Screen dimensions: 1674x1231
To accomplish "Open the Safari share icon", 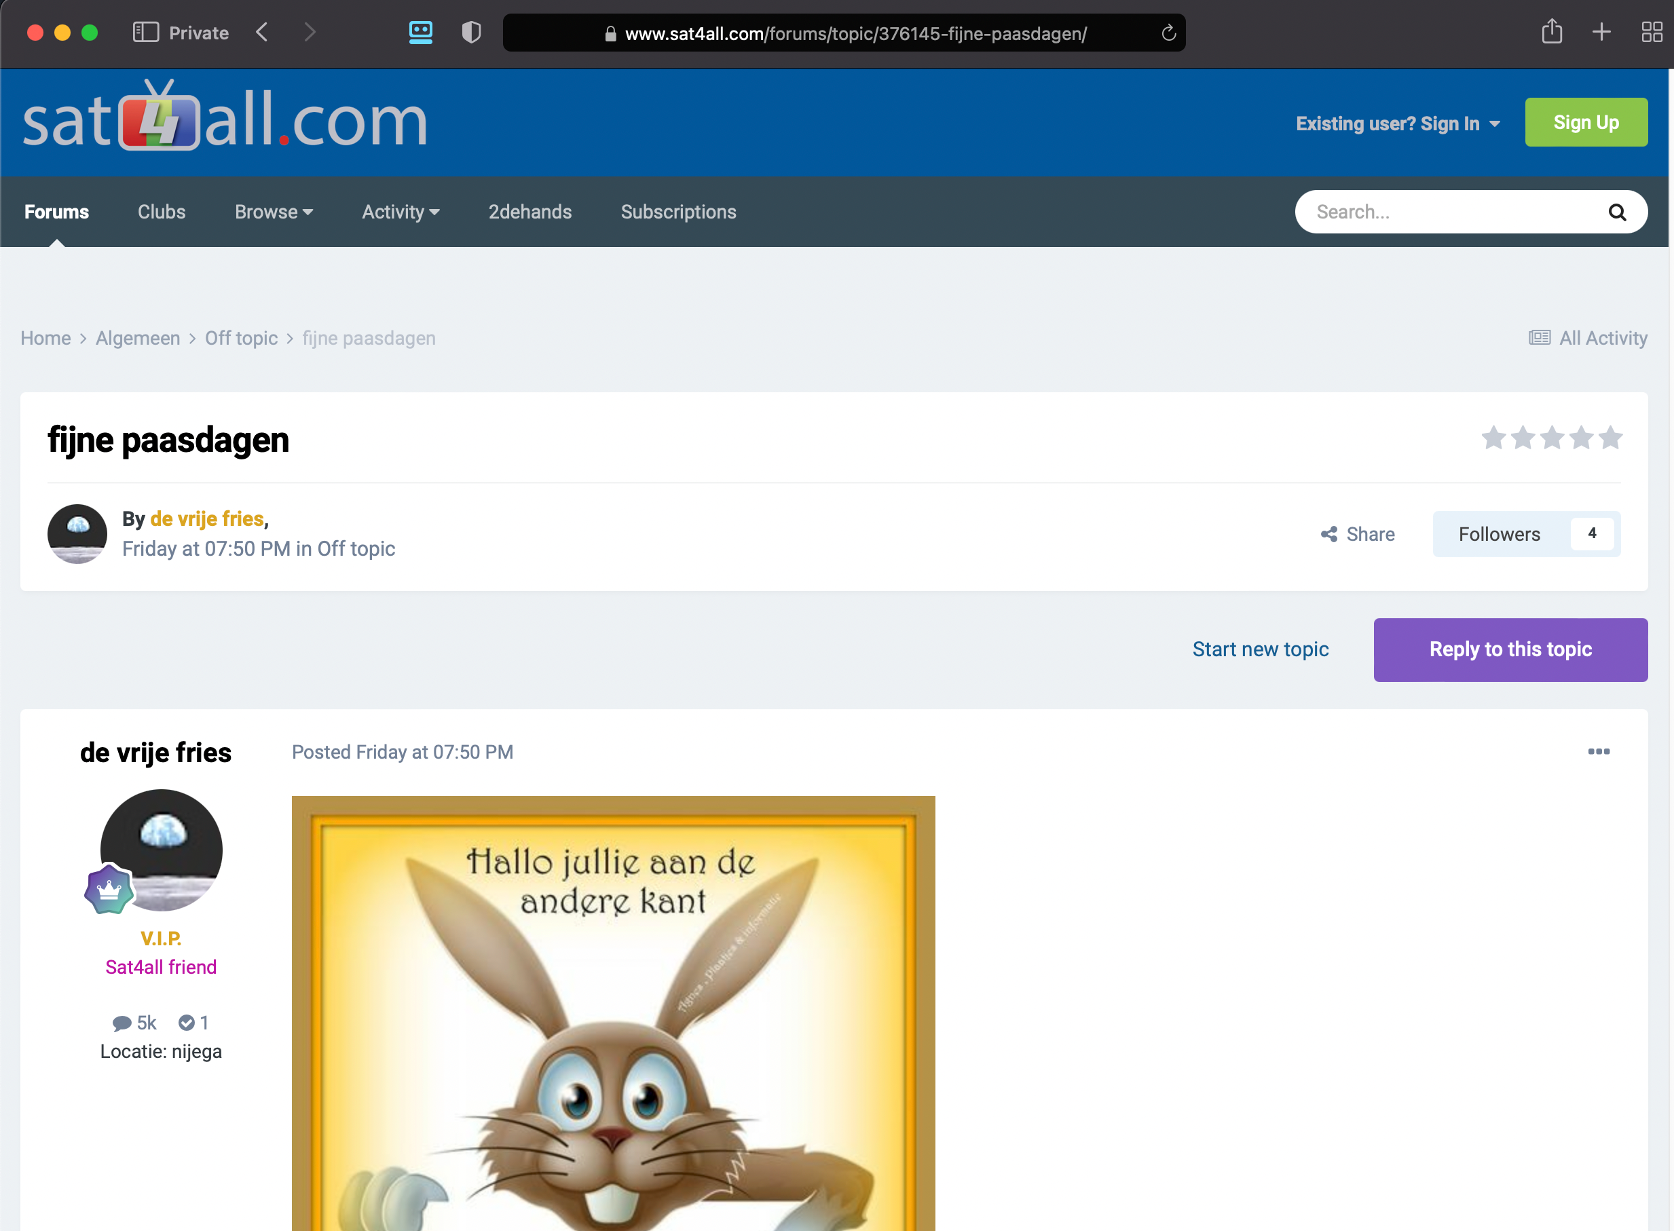I will [1552, 31].
